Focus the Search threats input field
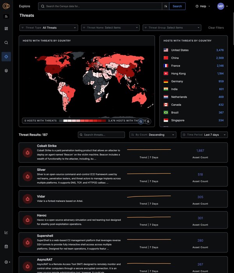 (x=101, y=135)
